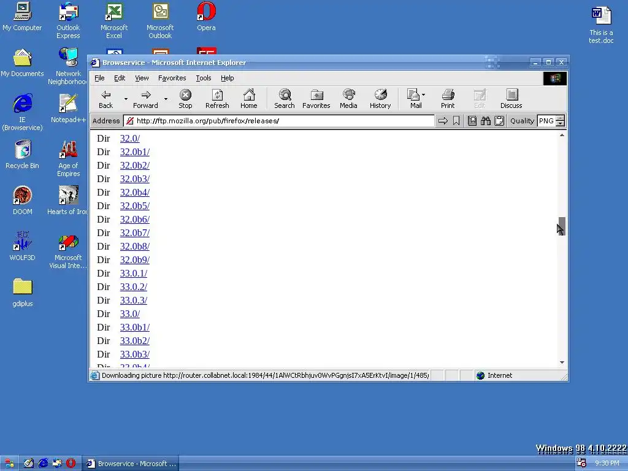Open the 33.0.3/ directory link

pyautogui.click(x=133, y=301)
